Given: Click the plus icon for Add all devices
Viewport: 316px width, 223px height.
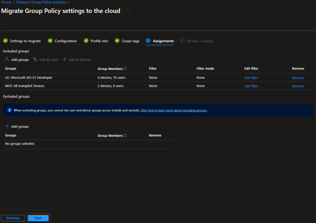Looking at the screenshot, I should (64, 59).
